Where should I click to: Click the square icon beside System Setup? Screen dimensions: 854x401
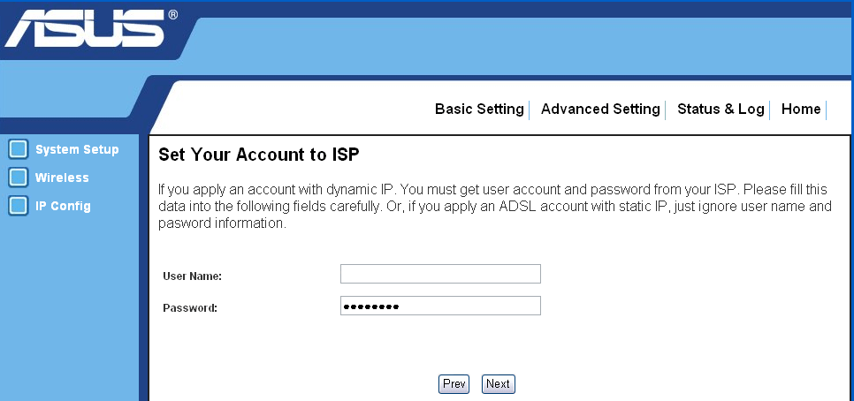[18, 149]
